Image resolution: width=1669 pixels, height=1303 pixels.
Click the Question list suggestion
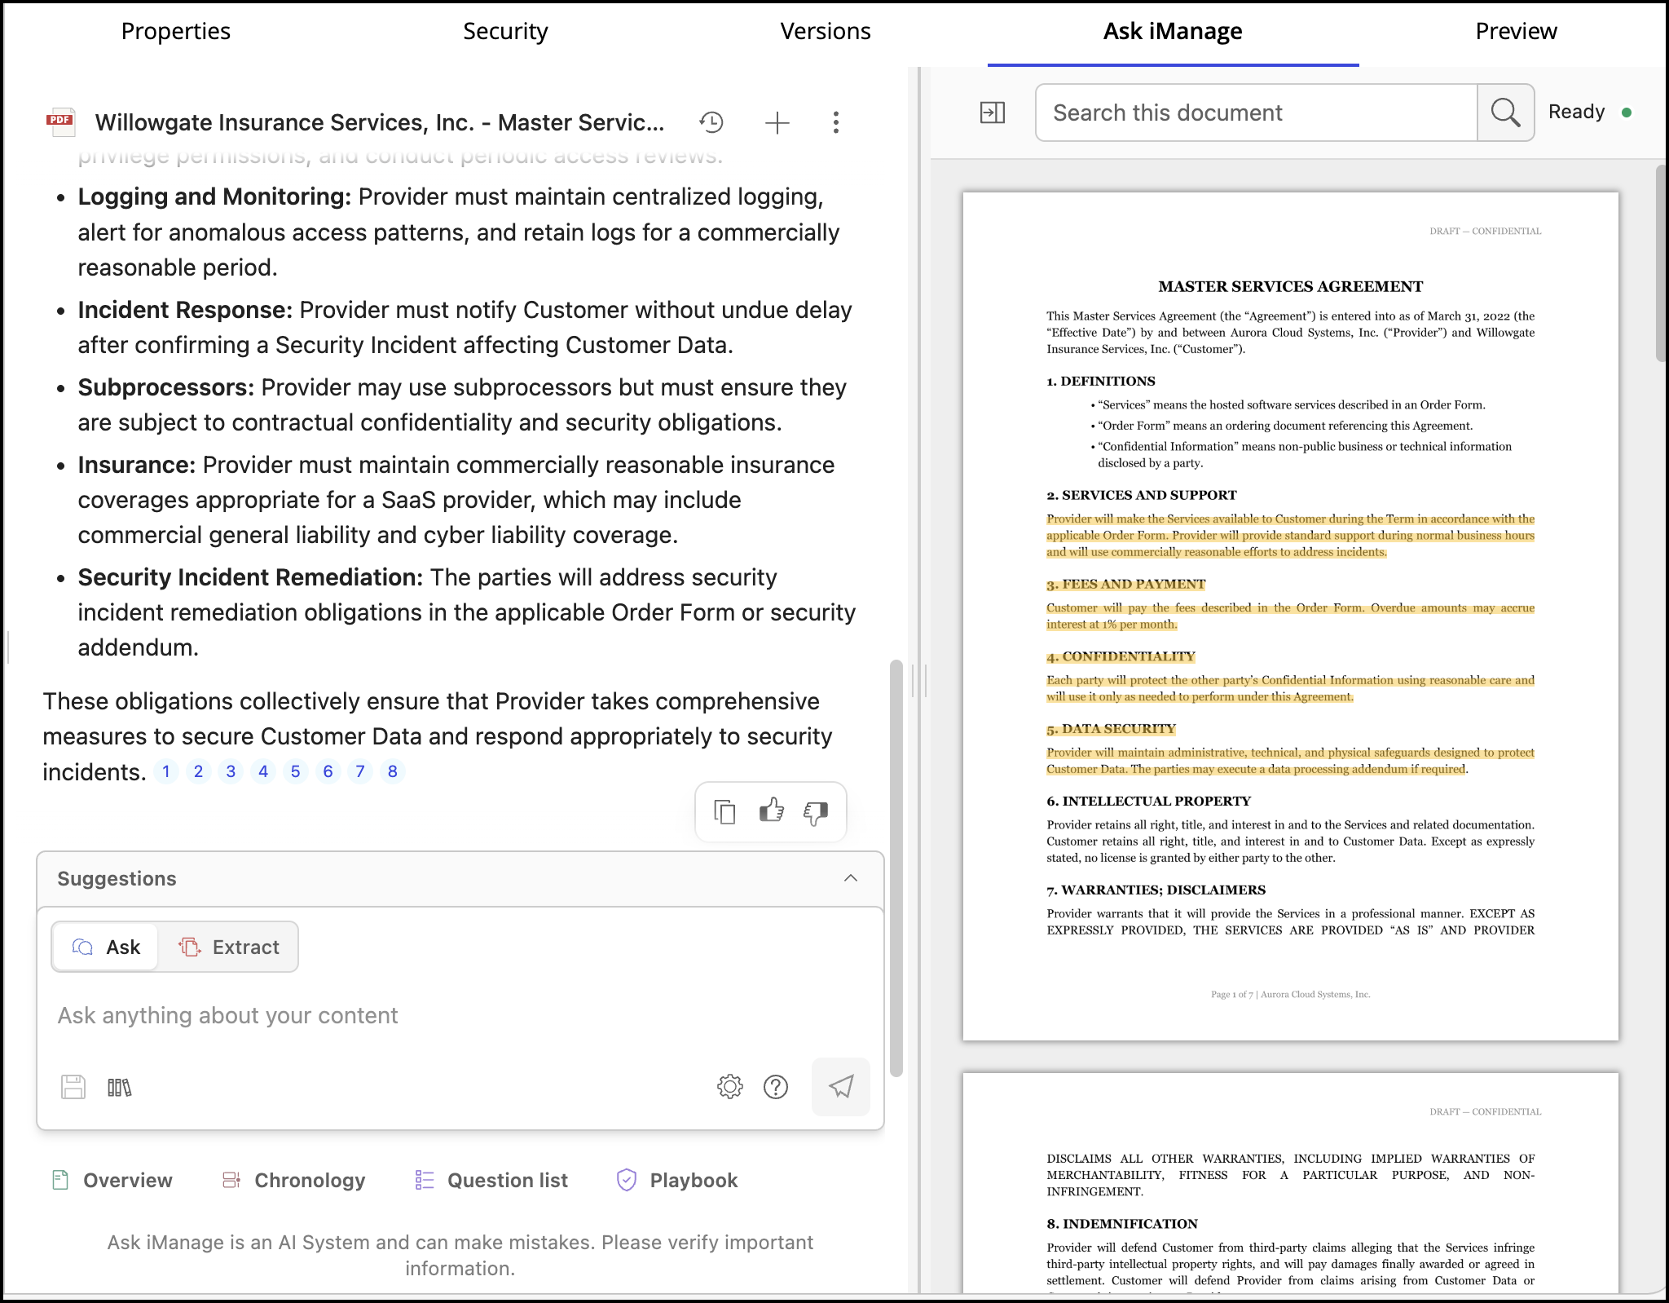click(x=491, y=1180)
